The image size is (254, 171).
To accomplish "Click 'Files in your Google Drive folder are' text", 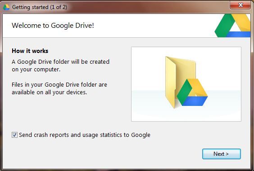I will click(59, 85).
